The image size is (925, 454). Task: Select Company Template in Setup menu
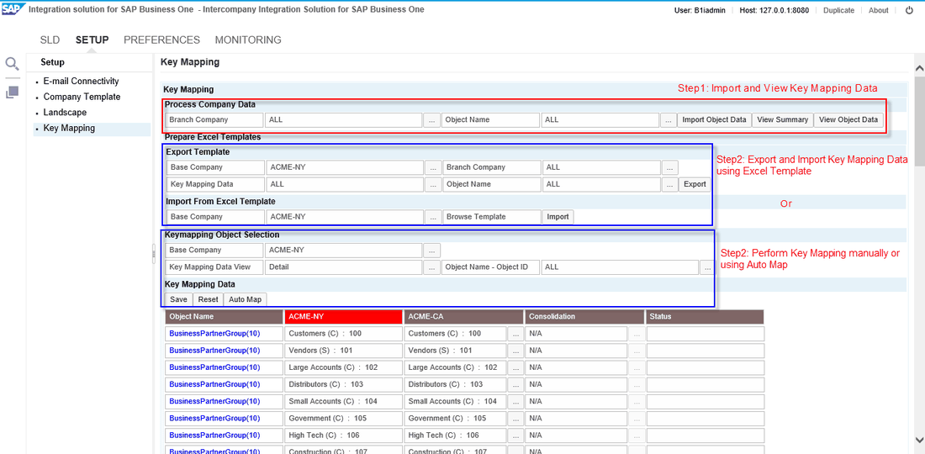(x=82, y=97)
